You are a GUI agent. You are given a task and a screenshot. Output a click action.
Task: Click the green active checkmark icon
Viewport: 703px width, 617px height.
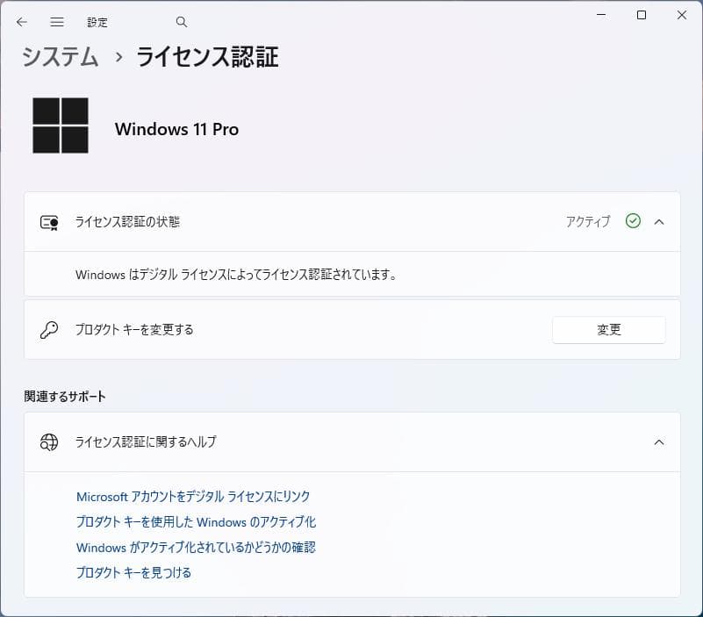point(633,221)
